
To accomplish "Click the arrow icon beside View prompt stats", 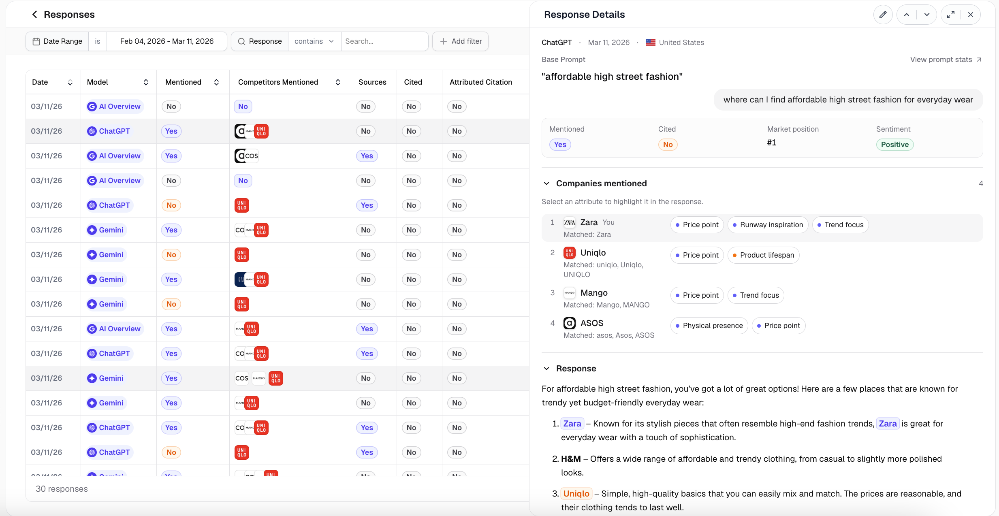I will coord(979,60).
